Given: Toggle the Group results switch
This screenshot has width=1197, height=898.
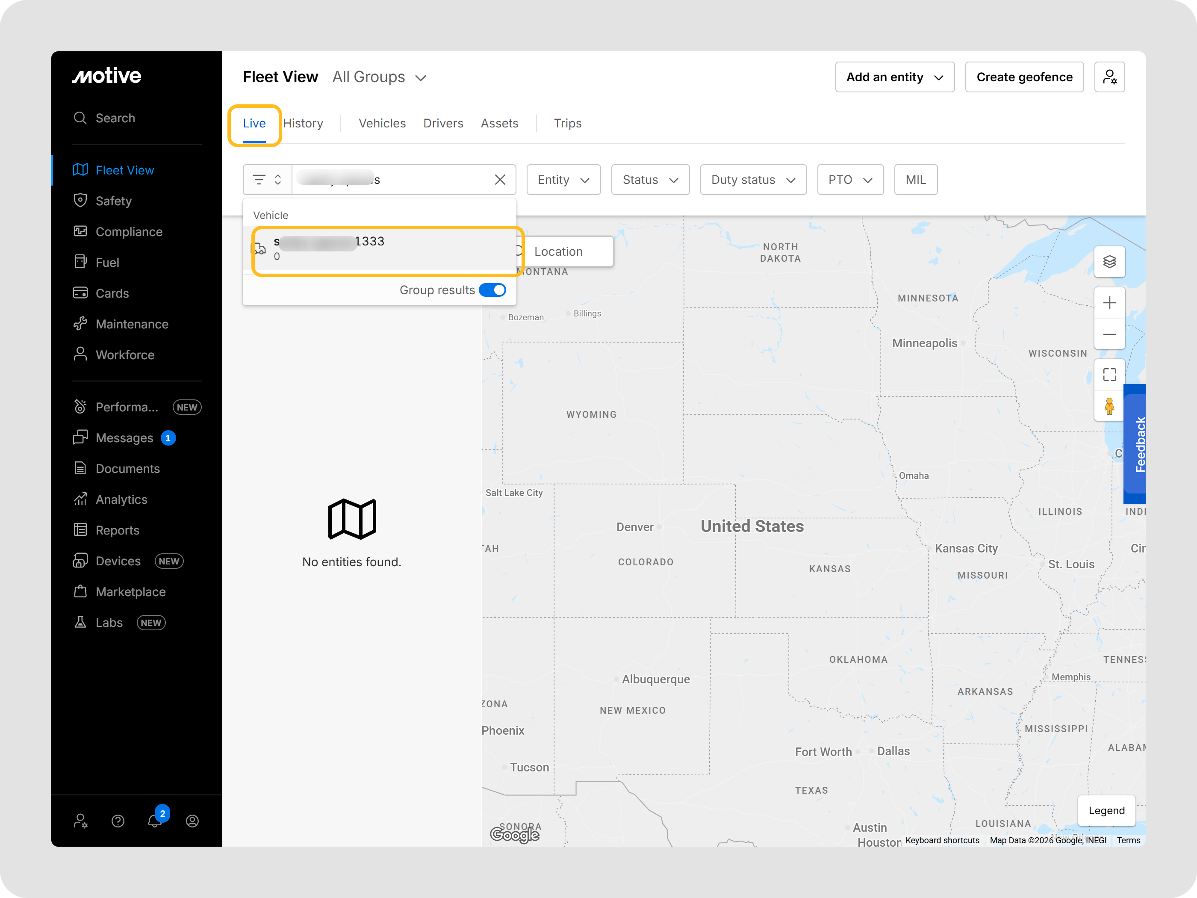Looking at the screenshot, I should click(x=492, y=290).
